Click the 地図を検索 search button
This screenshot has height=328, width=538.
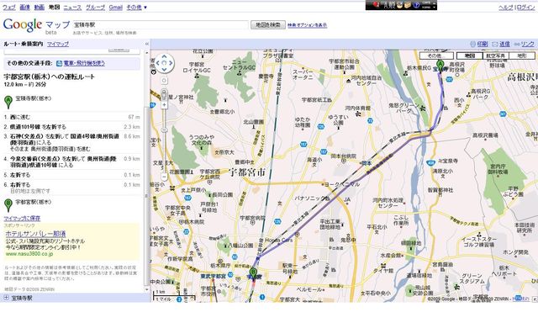[268, 24]
